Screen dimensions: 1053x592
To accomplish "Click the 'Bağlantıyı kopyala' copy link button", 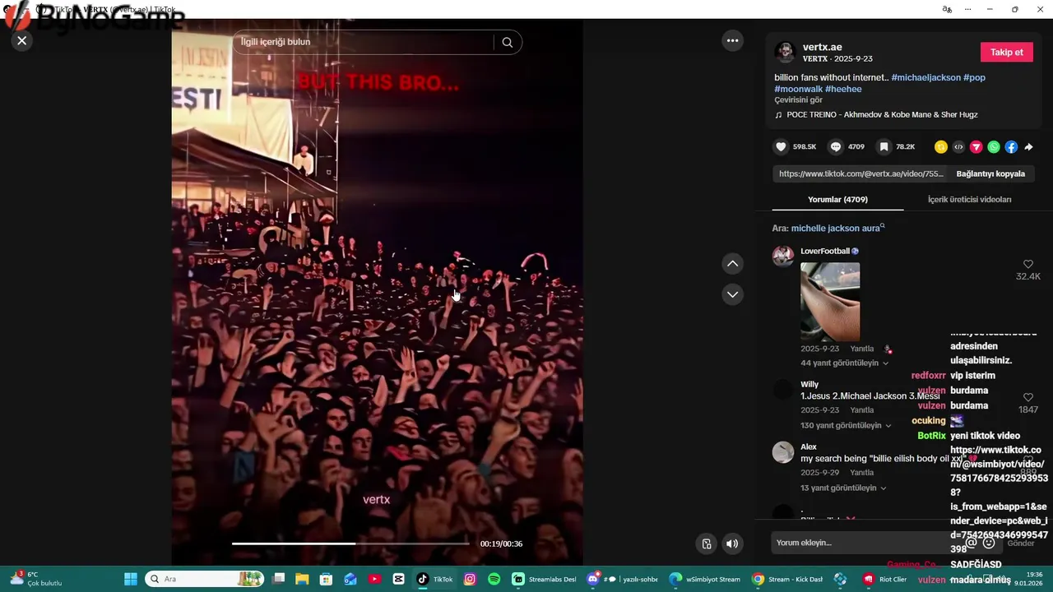I will 990,174.
